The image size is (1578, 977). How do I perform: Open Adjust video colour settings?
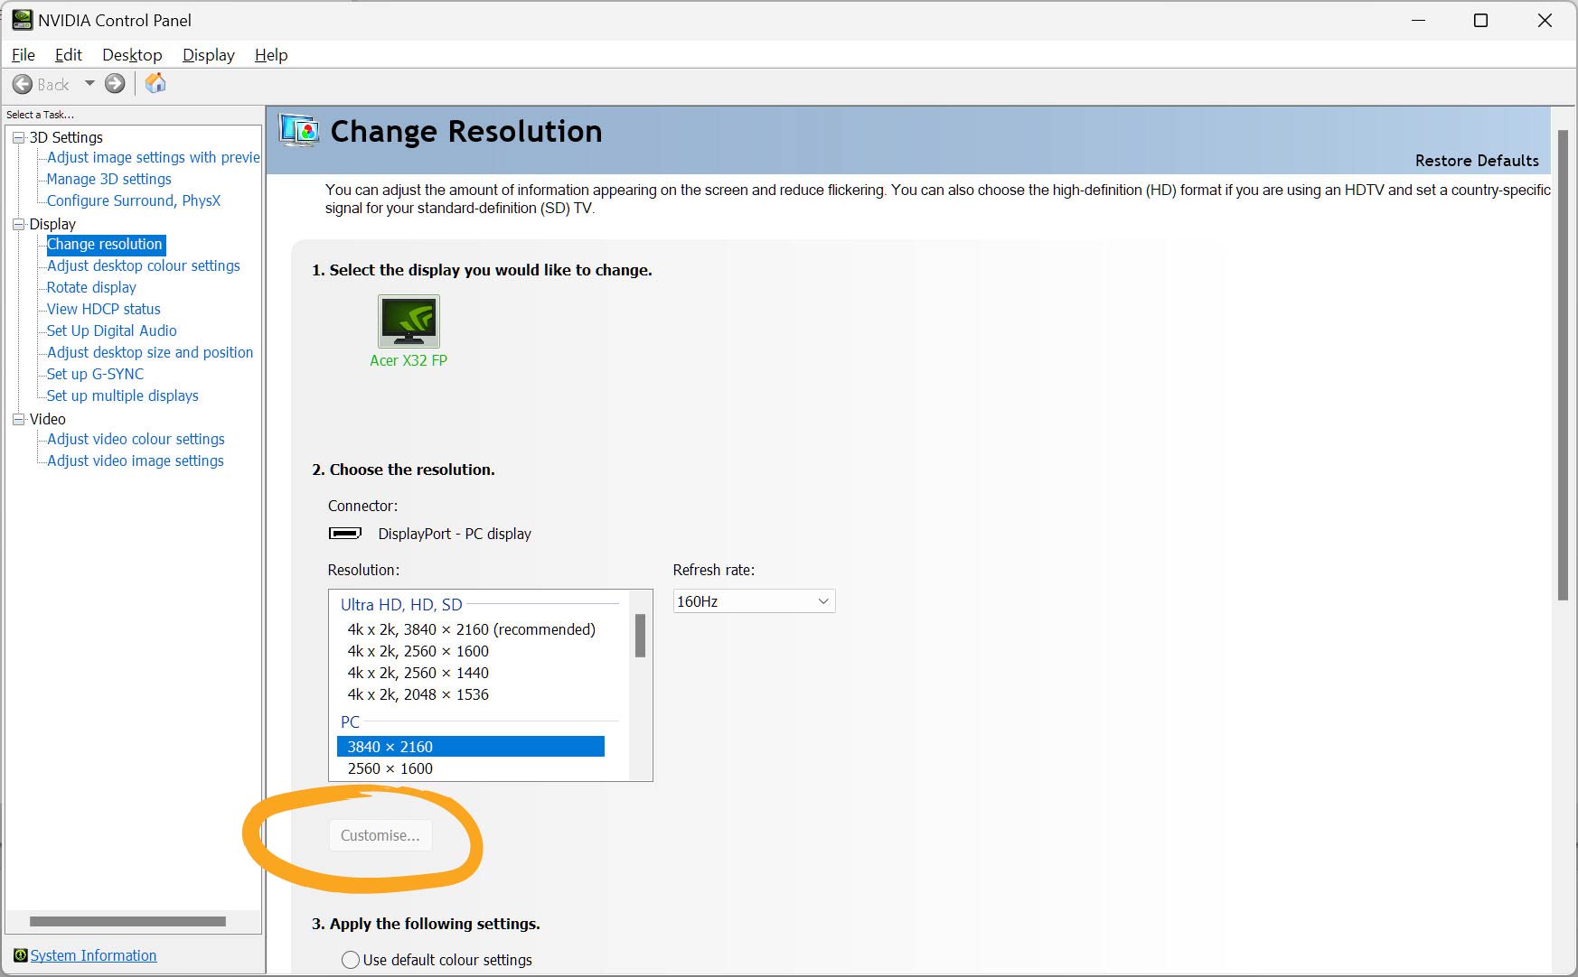(136, 439)
